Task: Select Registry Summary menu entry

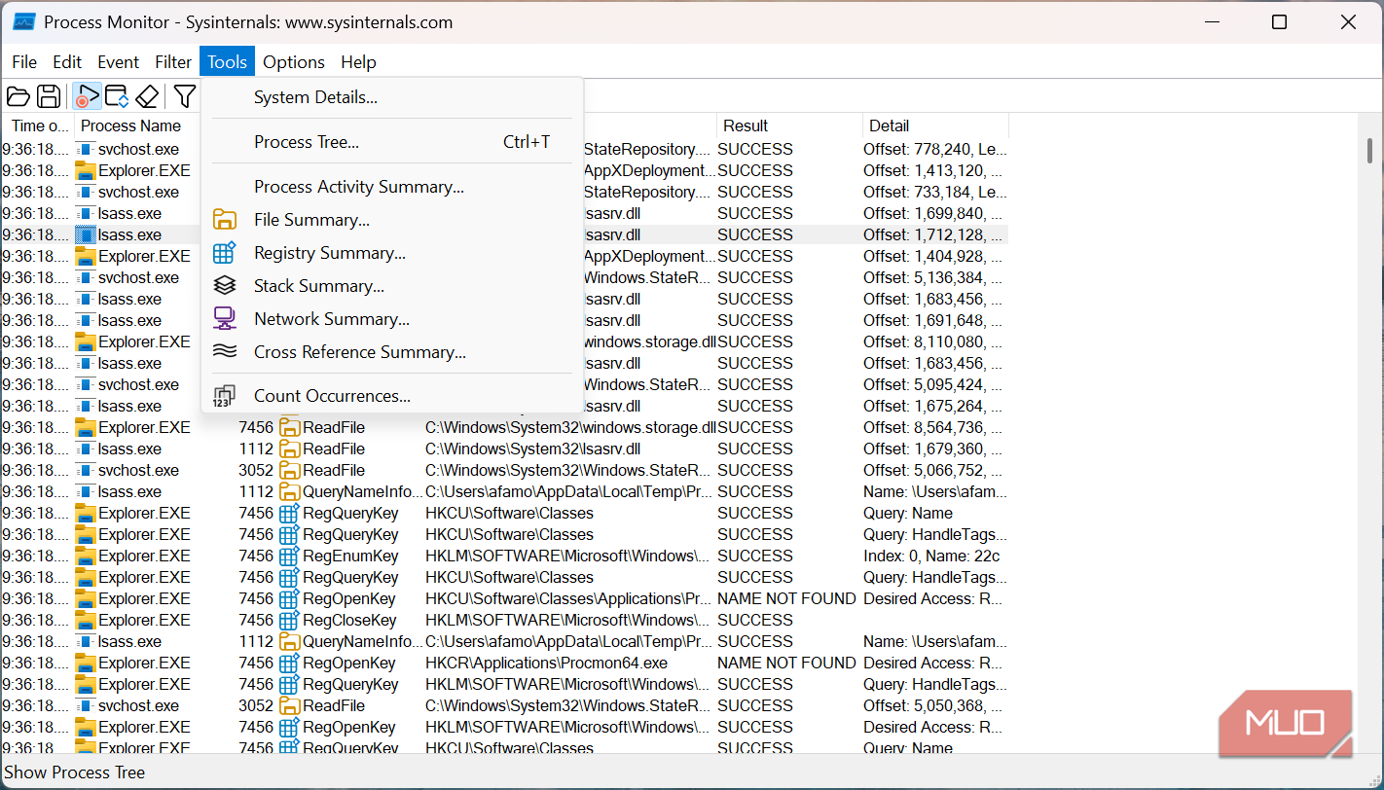Action: pyautogui.click(x=392, y=253)
